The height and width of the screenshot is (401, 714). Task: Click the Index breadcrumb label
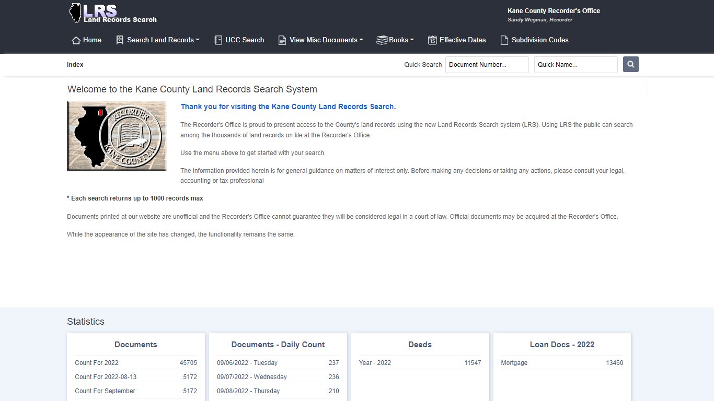(x=75, y=65)
